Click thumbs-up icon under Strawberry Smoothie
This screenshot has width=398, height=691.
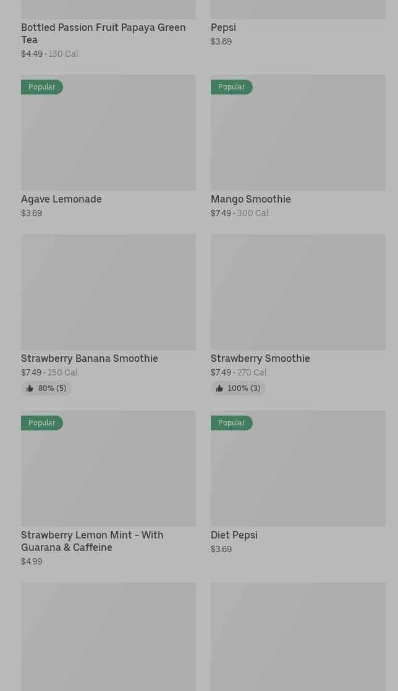point(219,388)
